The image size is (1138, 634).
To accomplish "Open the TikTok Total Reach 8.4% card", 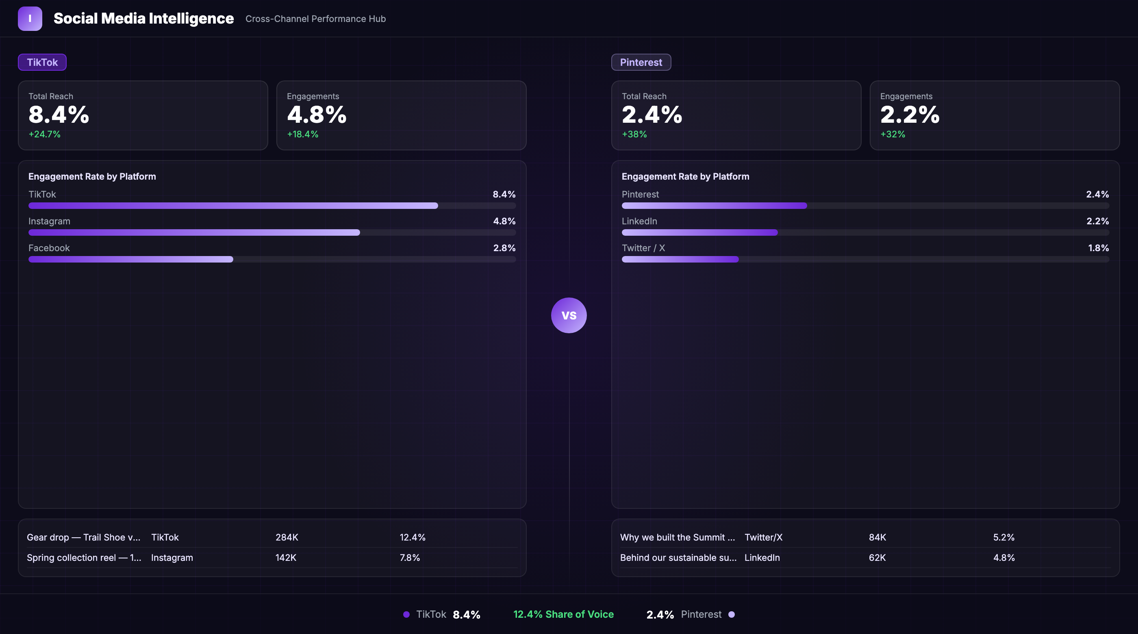I will pyautogui.click(x=143, y=115).
